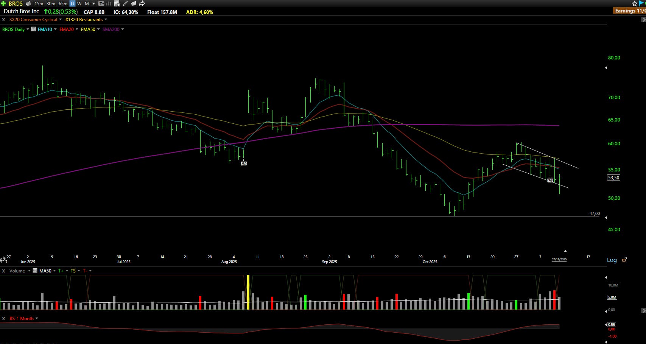Screen dimensions: 646x344
Task: Open the EMA10 indicator dropdown arrow
Action: [55, 29]
